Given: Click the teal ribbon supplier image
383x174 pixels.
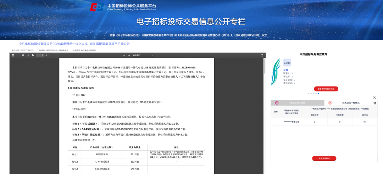Looking at the screenshot, I should (x=276, y=72).
